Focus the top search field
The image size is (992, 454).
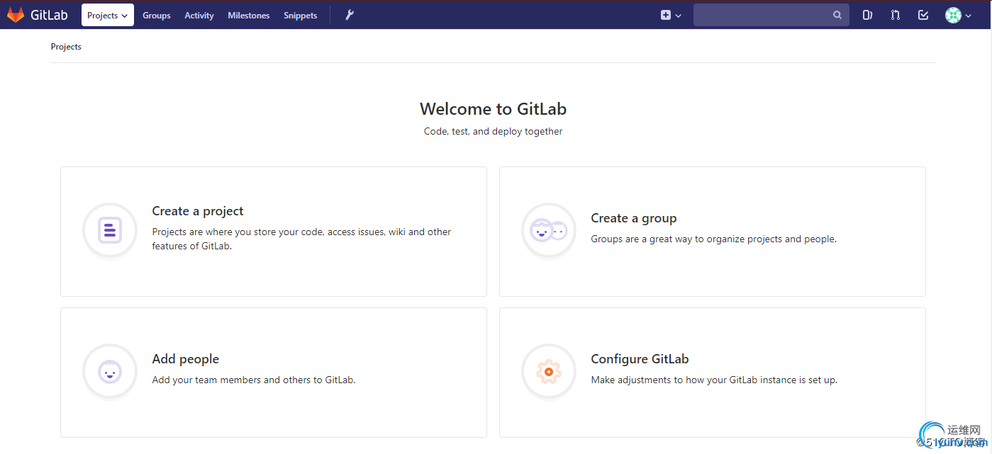point(771,15)
